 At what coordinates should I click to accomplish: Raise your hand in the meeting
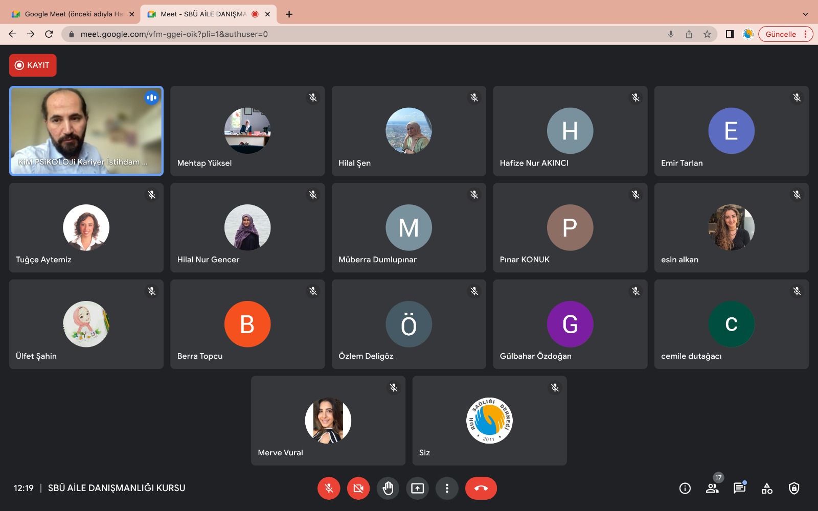click(388, 489)
